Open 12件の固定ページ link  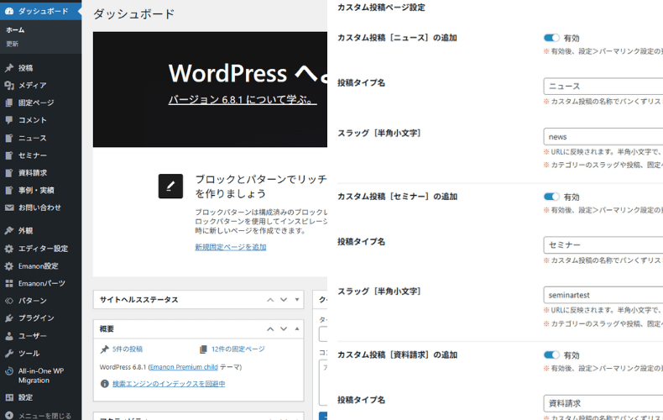238,349
